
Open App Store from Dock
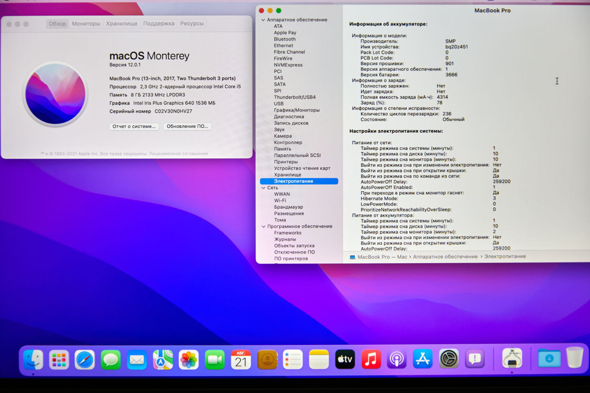coord(423,359)
